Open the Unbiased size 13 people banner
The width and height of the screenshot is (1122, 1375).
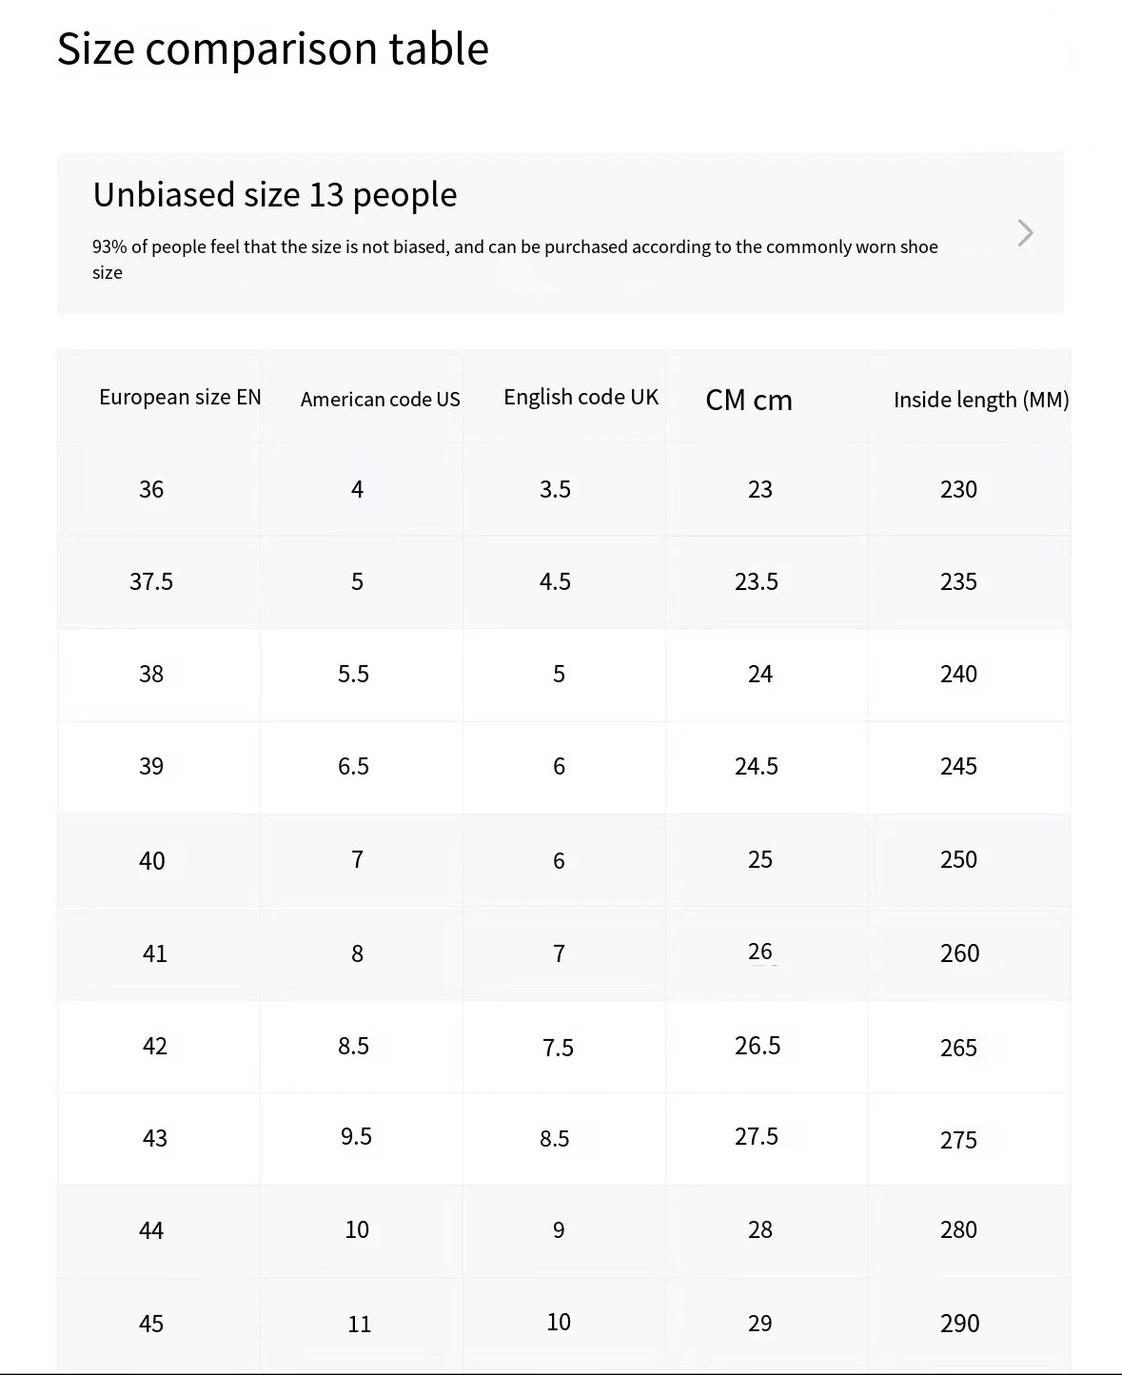point(561,233)
